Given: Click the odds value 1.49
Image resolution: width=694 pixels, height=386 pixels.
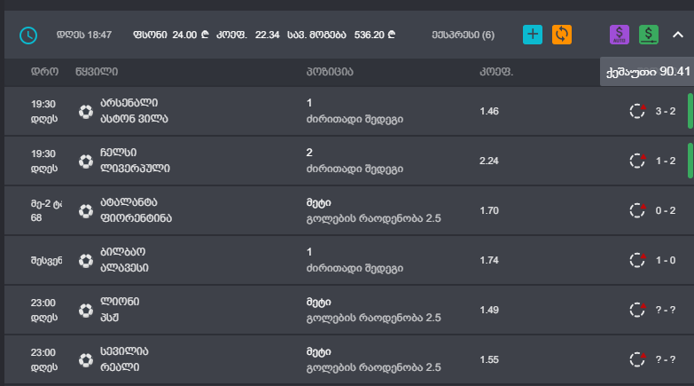Looking at the screenshot, I should click(489, 310).
